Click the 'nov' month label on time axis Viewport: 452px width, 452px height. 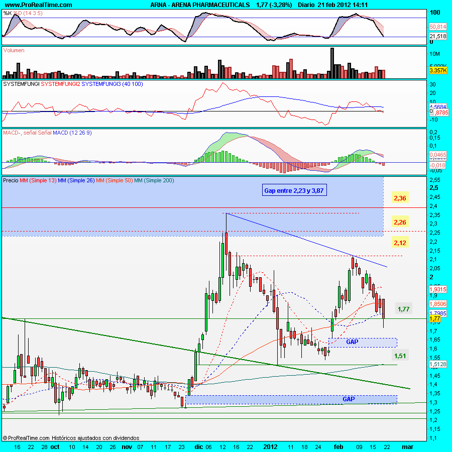point(127,447)
